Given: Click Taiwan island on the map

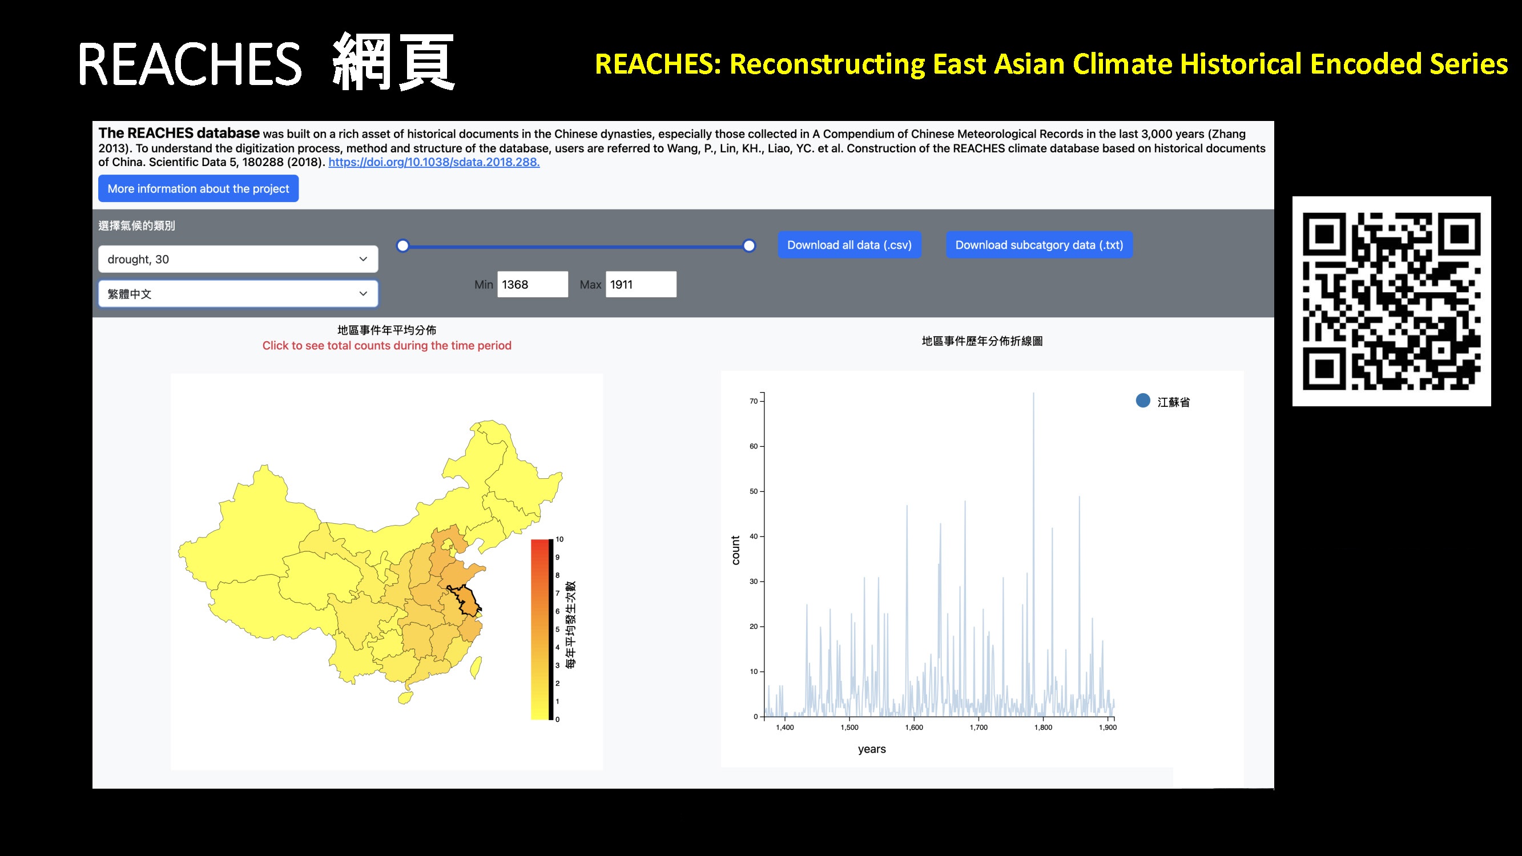Looking at the screenshot, I should (476, 668).
